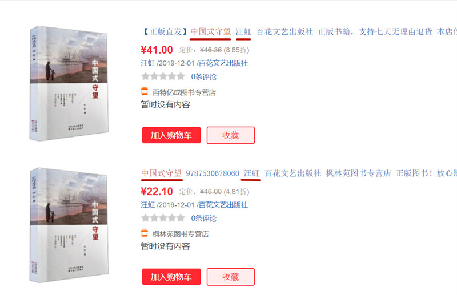
Task: Visit the 百特亿成图书专营店 store
Action: coord(184,92)
